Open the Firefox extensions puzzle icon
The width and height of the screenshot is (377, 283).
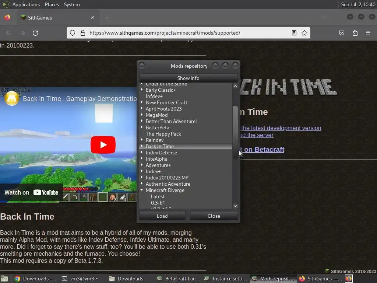[x=355, y=33]
